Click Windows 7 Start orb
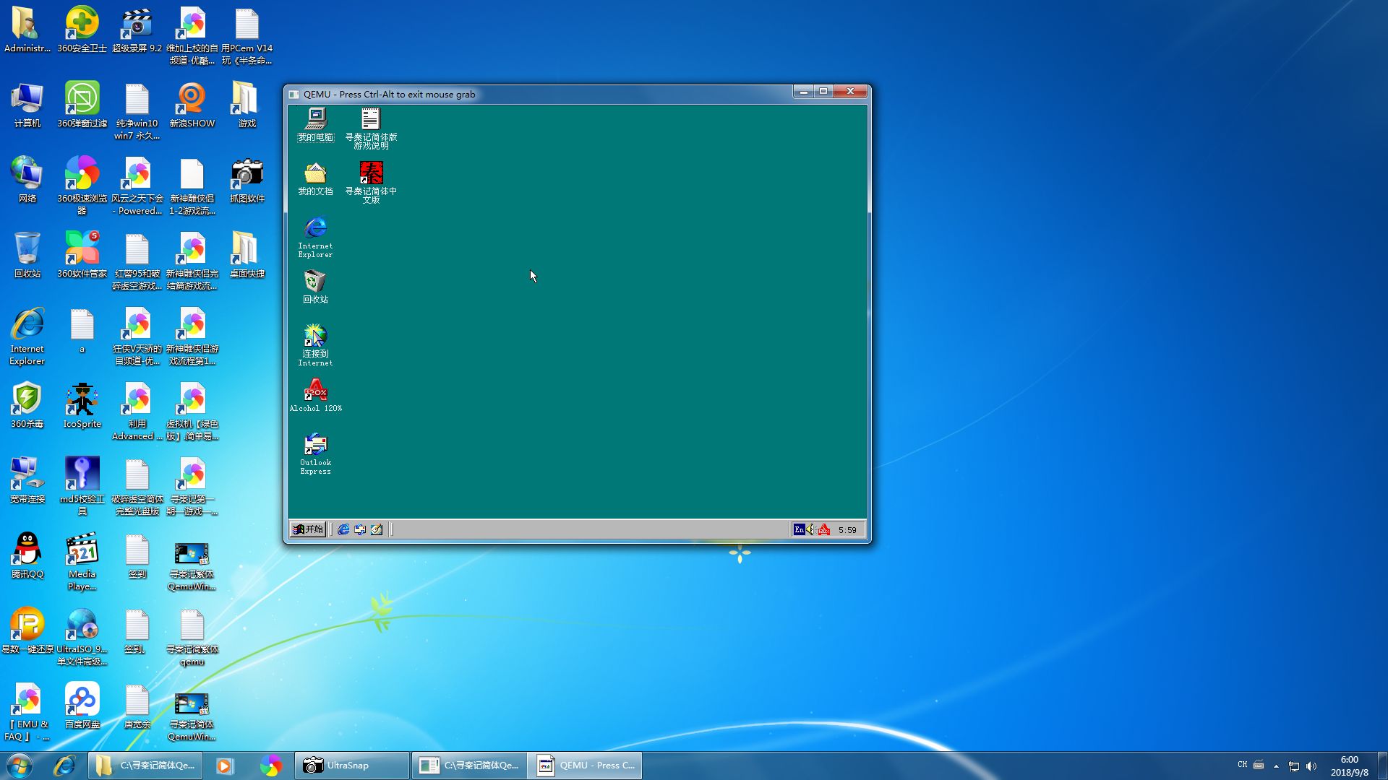1388x780 pixels. (x=20, y=766)
